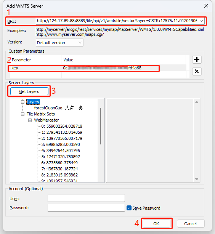Screen dimensions: 215x234
Task: Click the User input field
Action: click(x=86, y=198)
